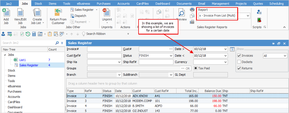Click the Add Job icon

(6, 12)
